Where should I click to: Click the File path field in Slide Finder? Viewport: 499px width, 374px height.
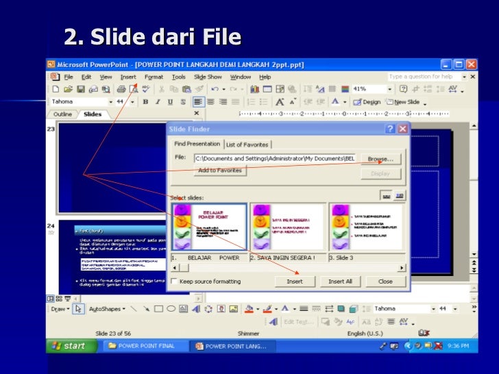pos(275,158)
